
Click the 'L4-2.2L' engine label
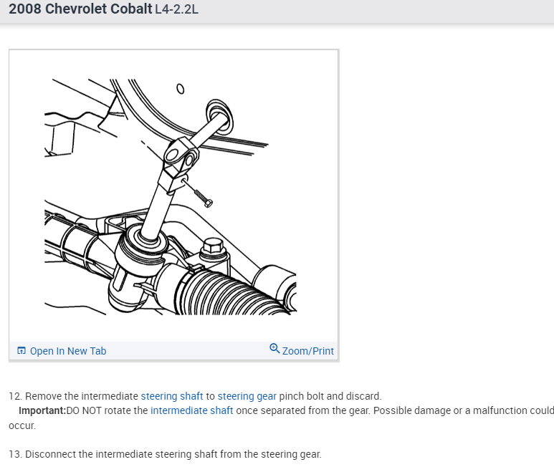coord(176,9)
